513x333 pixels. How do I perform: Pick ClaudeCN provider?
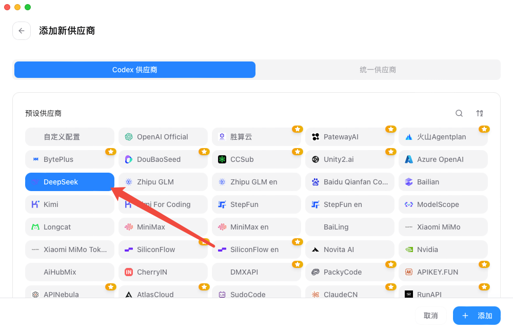tap(350, 292)
